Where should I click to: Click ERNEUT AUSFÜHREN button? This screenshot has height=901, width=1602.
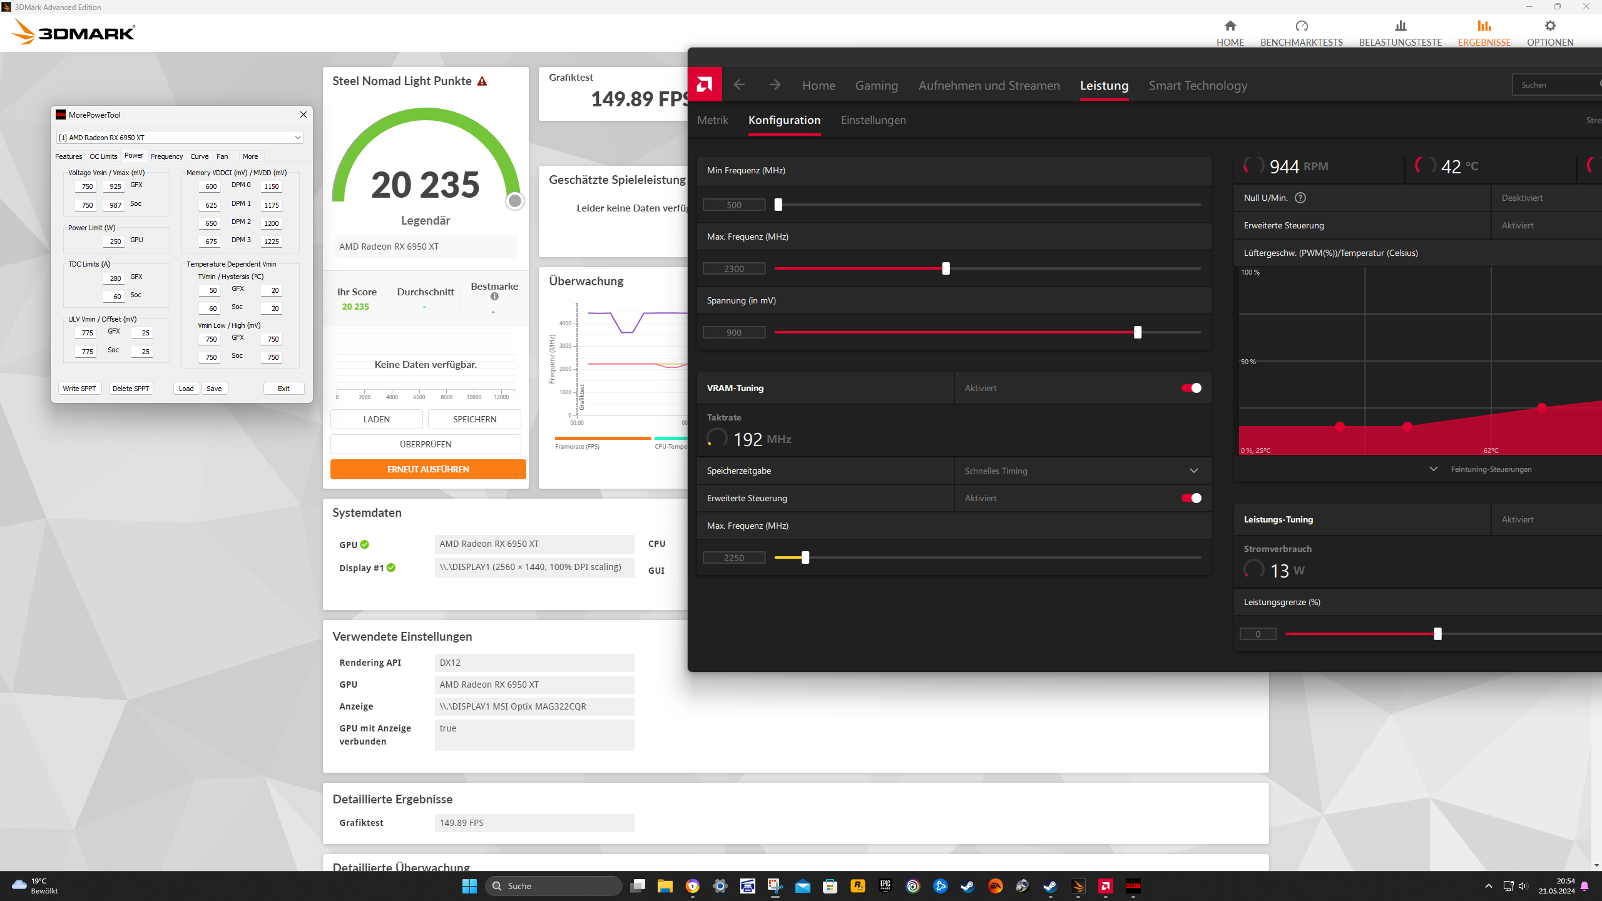(x=428, y=469)
